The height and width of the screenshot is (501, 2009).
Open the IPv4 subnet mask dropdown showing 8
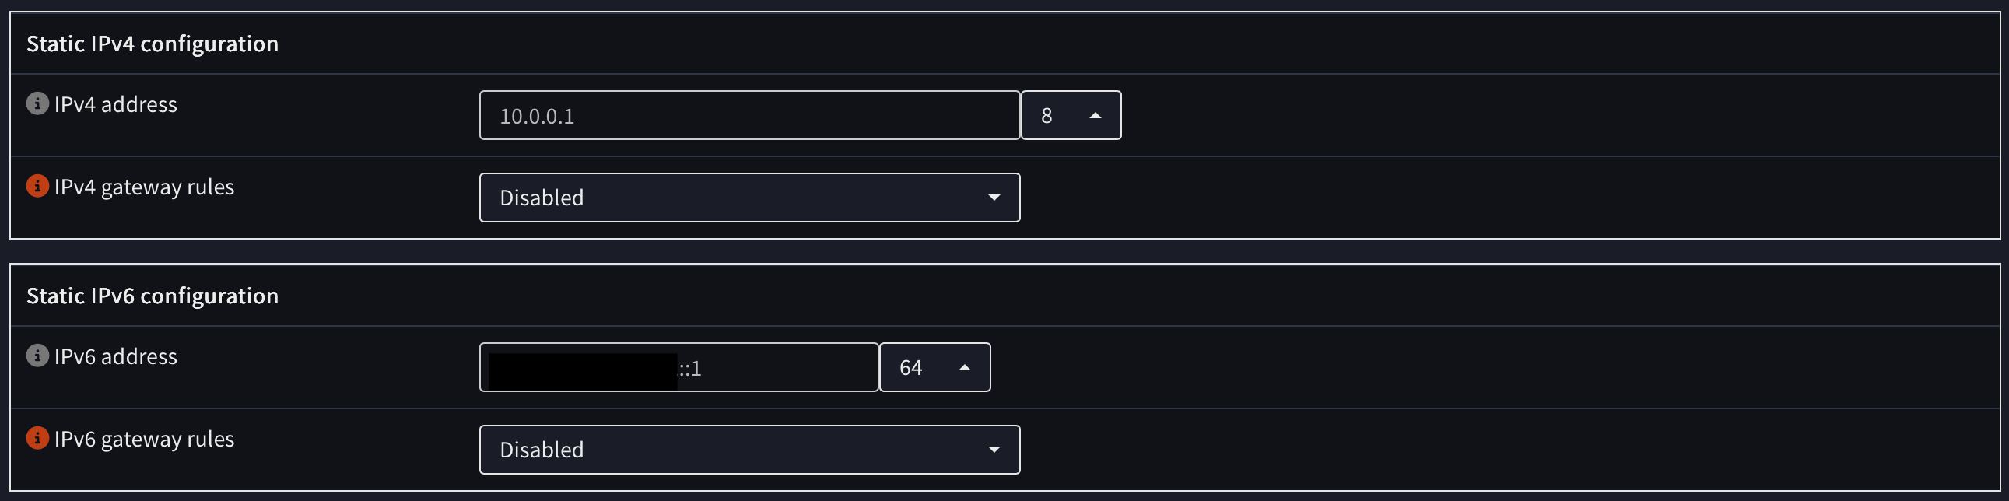1070,115
